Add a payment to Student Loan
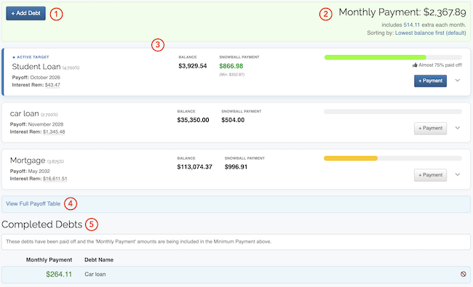The width and height of the screenshot is (473, 287). tap(430, 81)
